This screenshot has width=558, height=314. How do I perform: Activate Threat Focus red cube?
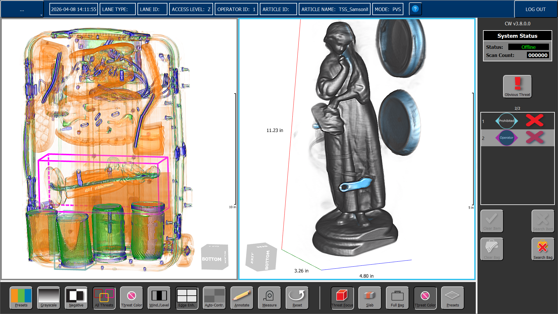(x=342, y=297)
